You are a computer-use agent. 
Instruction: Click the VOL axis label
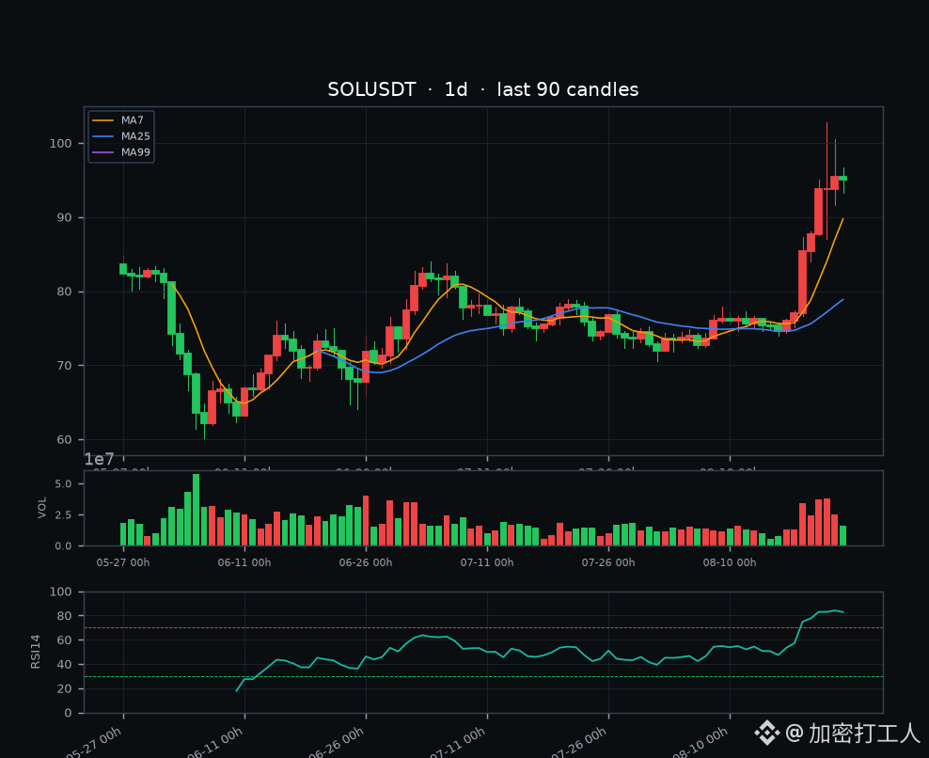coord(42,508)
